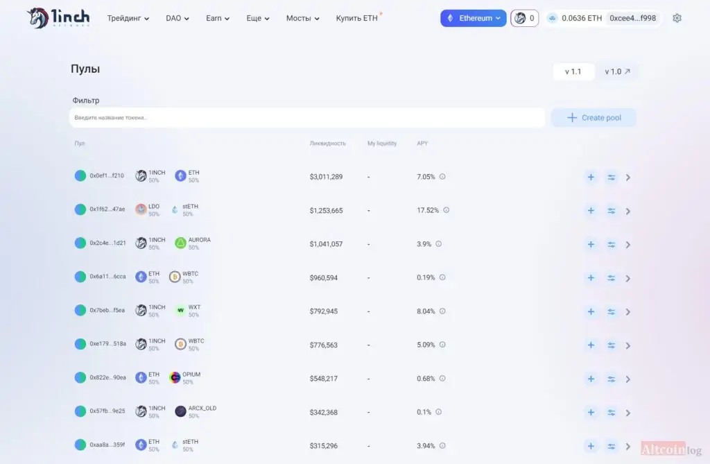Expand 1INCH/WXT pool details chevron

pos(628,312)
